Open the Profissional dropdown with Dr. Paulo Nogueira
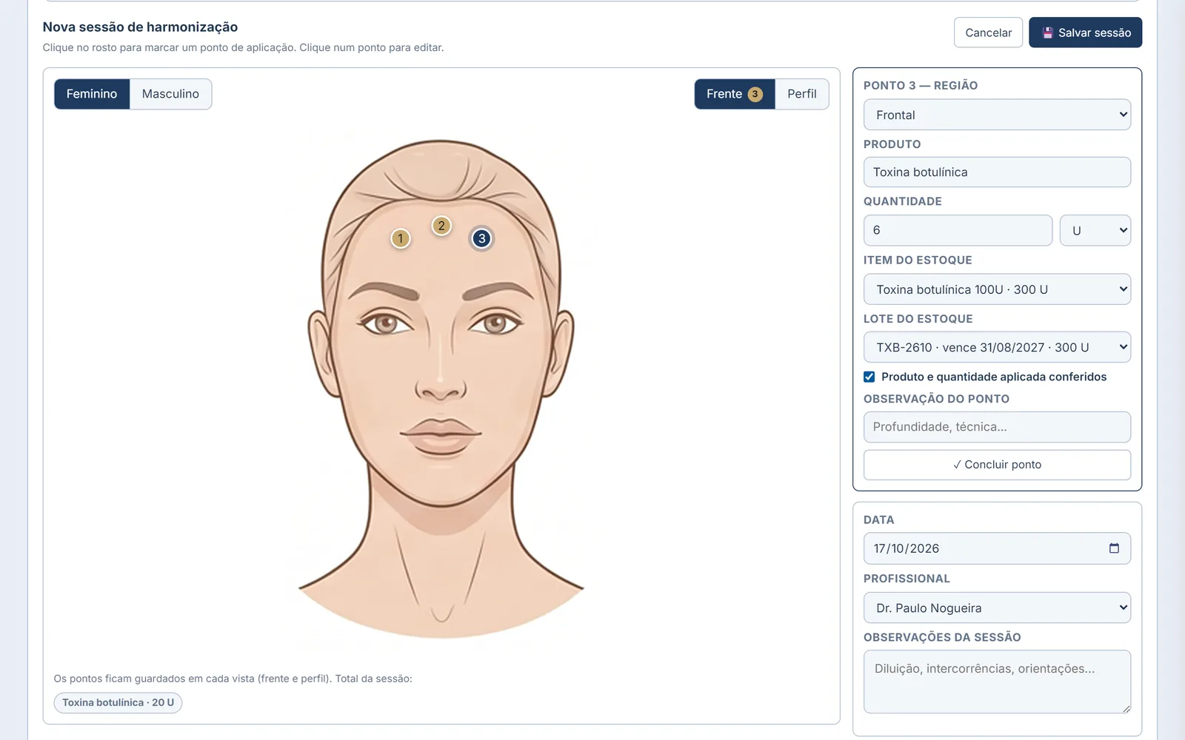 coord(997,608)
